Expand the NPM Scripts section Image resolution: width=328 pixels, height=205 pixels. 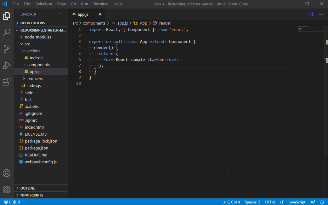pos(41,195)
